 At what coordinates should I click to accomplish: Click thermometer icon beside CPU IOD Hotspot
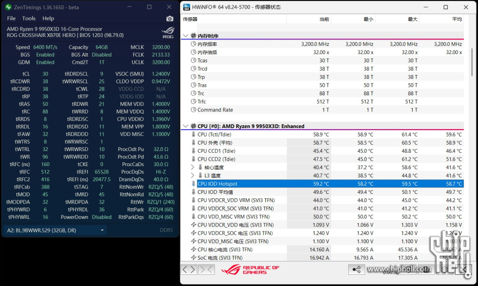point(193,184)
